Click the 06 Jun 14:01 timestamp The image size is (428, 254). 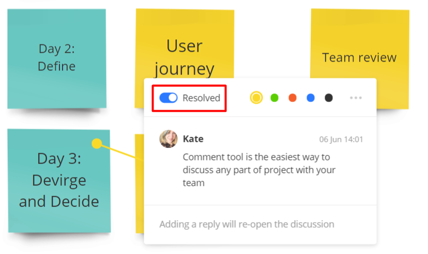(x=341, y=140)
